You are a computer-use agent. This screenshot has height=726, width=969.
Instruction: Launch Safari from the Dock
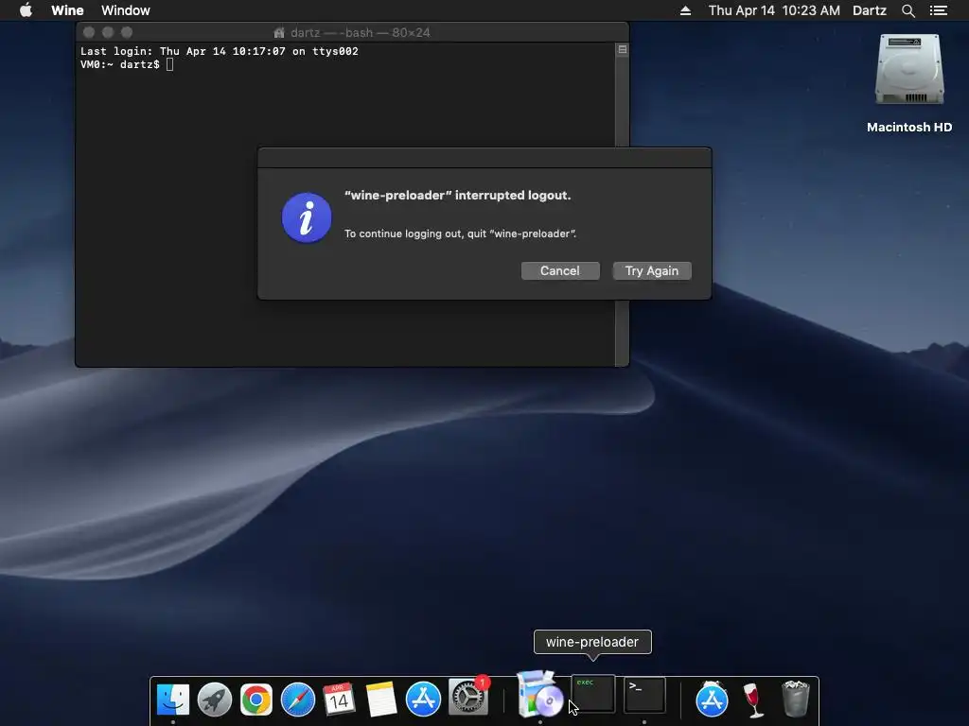tap(298, 699)
